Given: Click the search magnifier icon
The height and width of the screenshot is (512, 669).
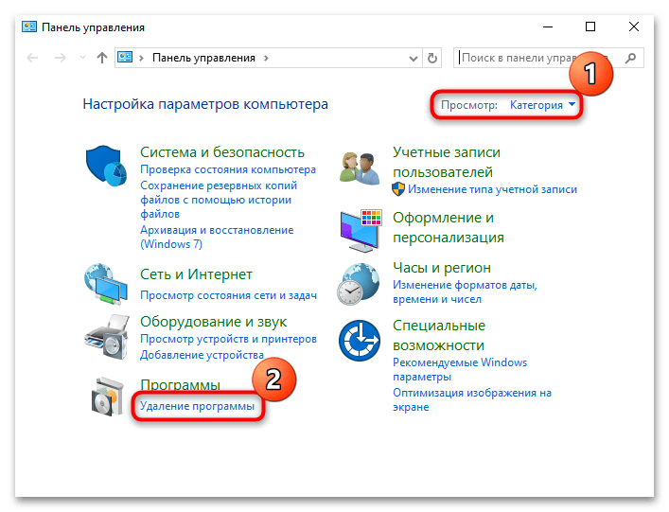Looking at the screenshot, I should point(630,58).
